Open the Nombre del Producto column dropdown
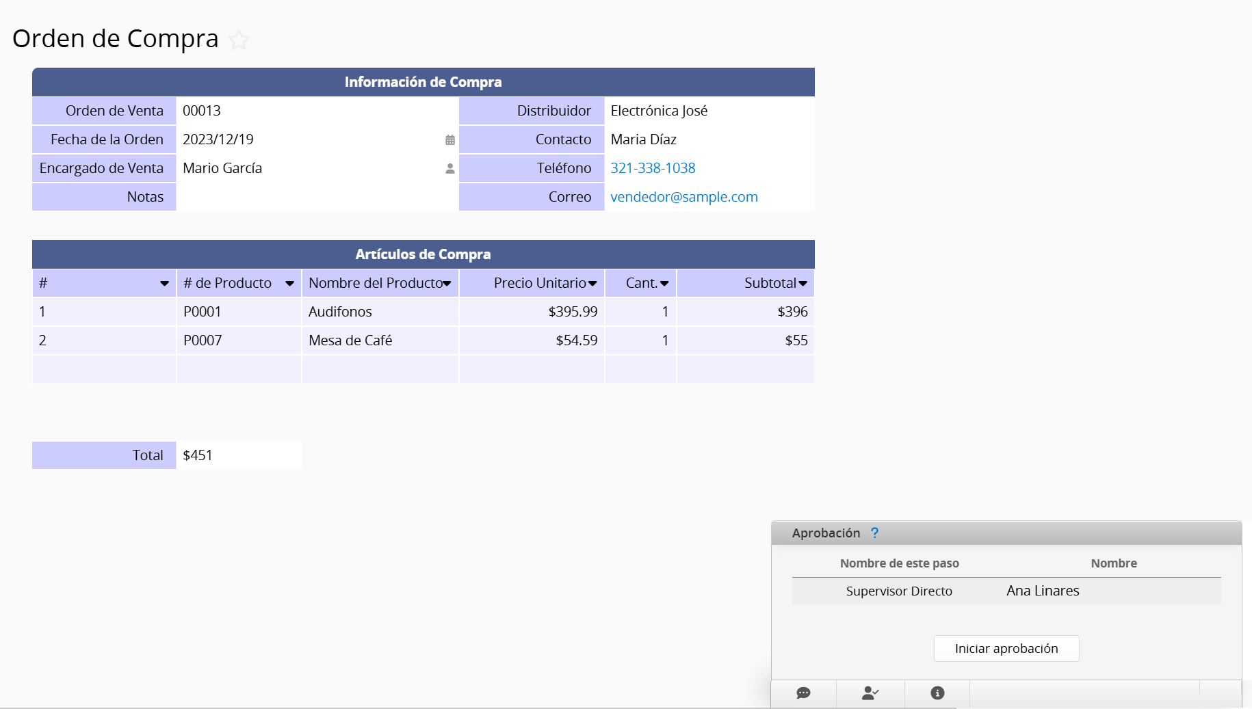Screen dimensions: 1252x709 447,284
